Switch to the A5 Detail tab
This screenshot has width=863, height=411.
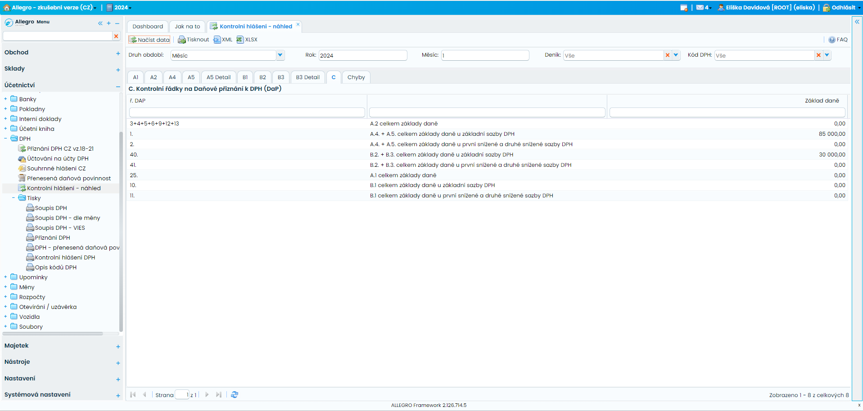pos(218,77)
